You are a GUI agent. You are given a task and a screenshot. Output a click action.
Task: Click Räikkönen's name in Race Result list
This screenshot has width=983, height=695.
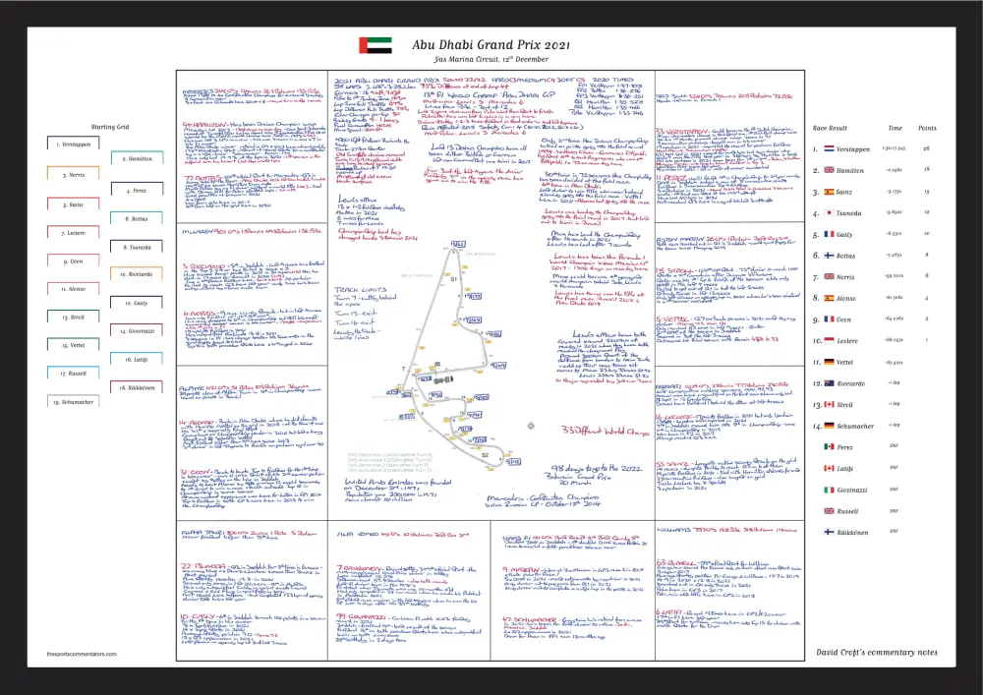tap(852, 533)
